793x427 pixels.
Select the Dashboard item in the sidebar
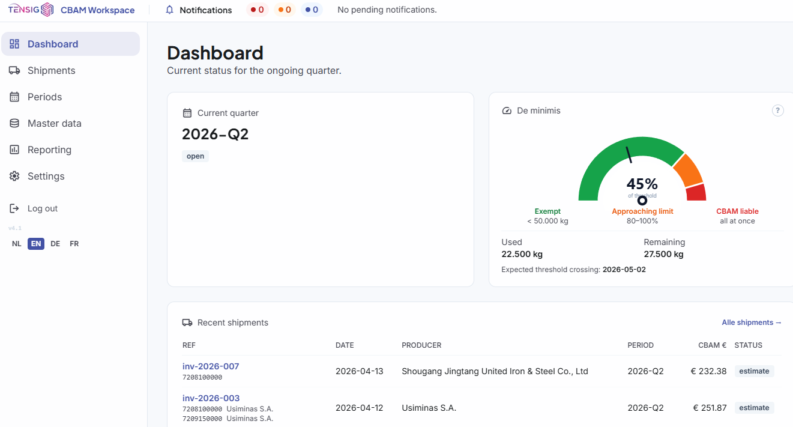(x=53, y=43)
